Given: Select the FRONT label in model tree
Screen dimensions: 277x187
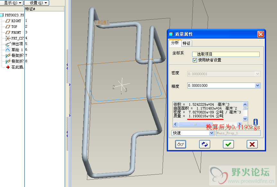Looking at the screenshot, I should [16, 32].
